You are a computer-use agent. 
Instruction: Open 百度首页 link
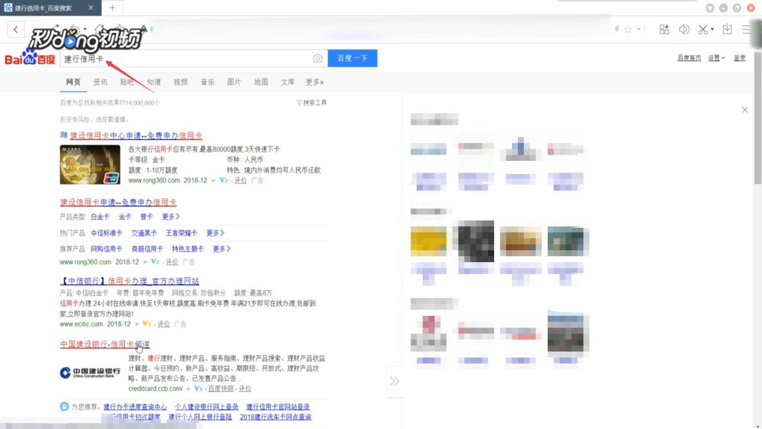[689, 58]
